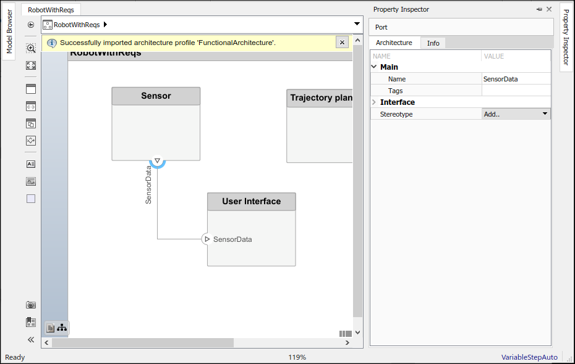Expand the RobotWithReqs breadcrumb arrow
The image size is (575, 364).
(x=105, y=25)
